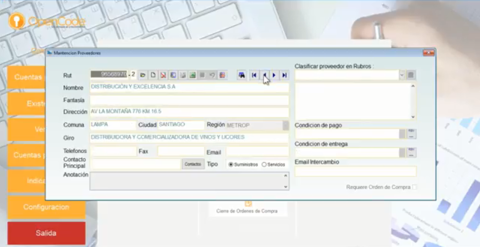This screenshot has height=247, width=480.
Task: Click the blue diskette icon in the toolbar
Action: (x=173, y=75)
